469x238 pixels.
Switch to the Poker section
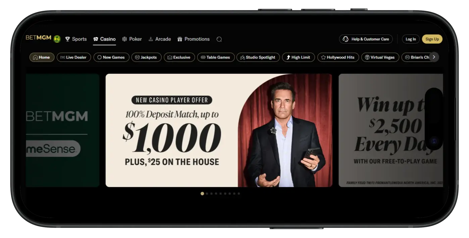132,39
